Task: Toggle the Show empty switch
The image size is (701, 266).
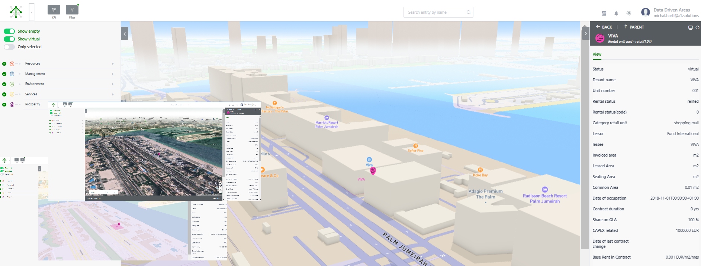Action: 9,31
